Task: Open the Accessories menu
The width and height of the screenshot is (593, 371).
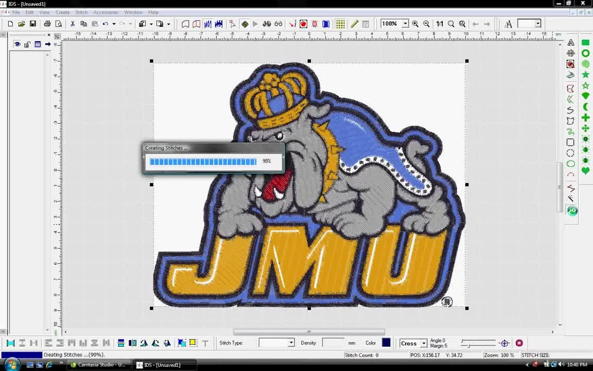Action: tap(106, 12)
